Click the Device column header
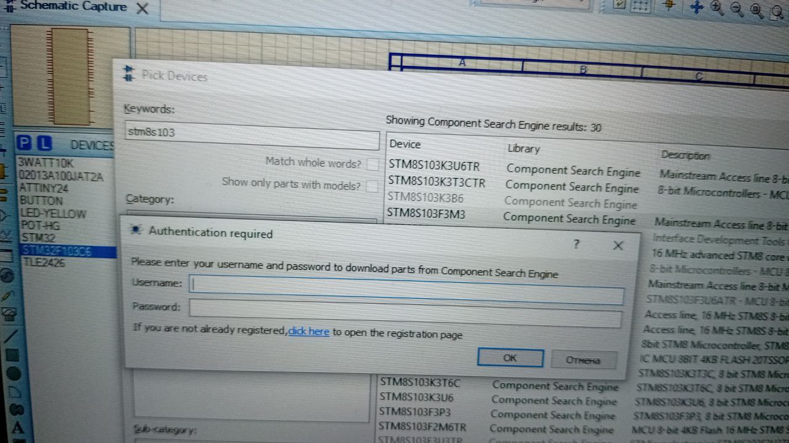This screenshot has height=443, width=789. point(405,144)
